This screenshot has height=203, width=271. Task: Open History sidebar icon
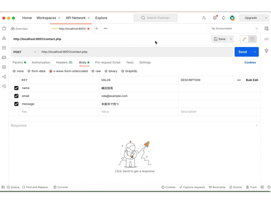pos(4,86)
